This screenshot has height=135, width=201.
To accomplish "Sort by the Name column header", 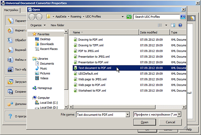I will [x=104, y=32].
